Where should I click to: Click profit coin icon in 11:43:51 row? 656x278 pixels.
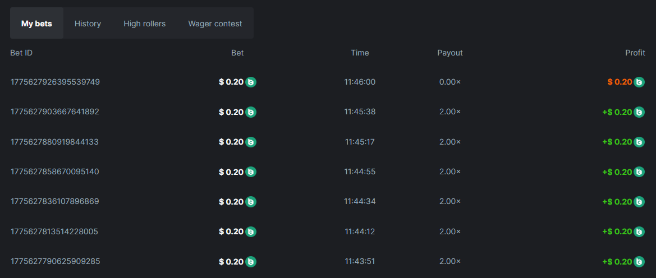(x=639, y=261)
